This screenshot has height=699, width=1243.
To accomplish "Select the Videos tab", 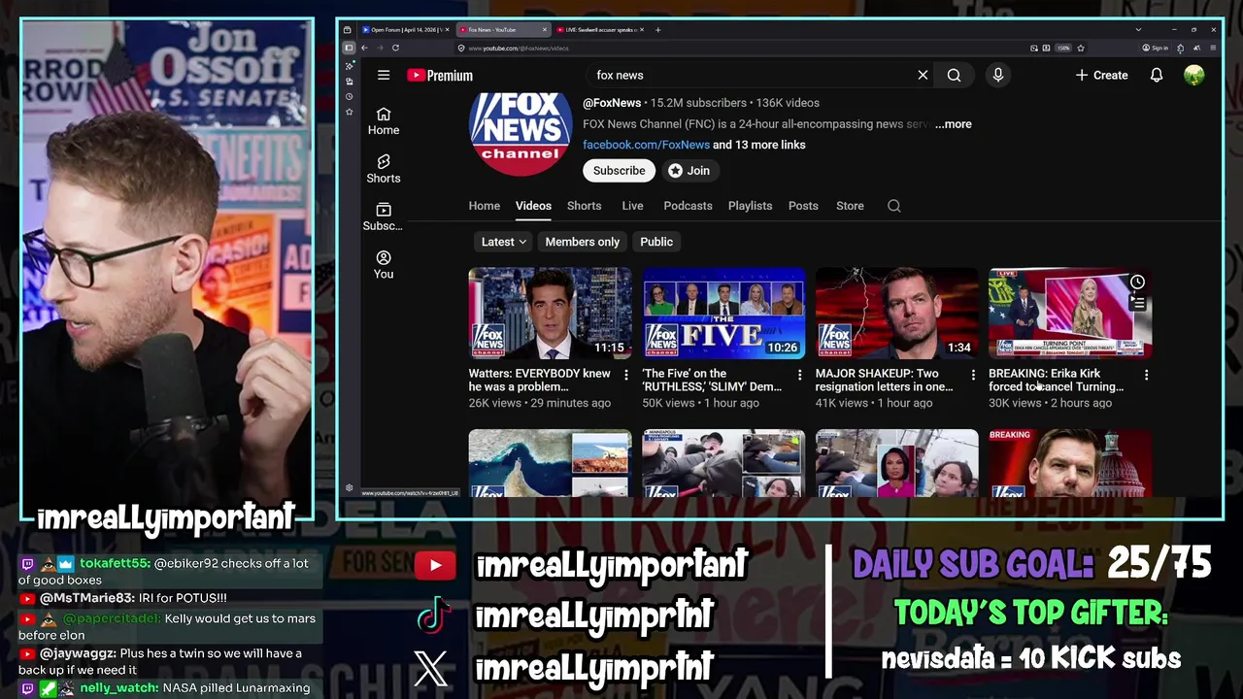I will pyautogui.click(x=533, y=206).
